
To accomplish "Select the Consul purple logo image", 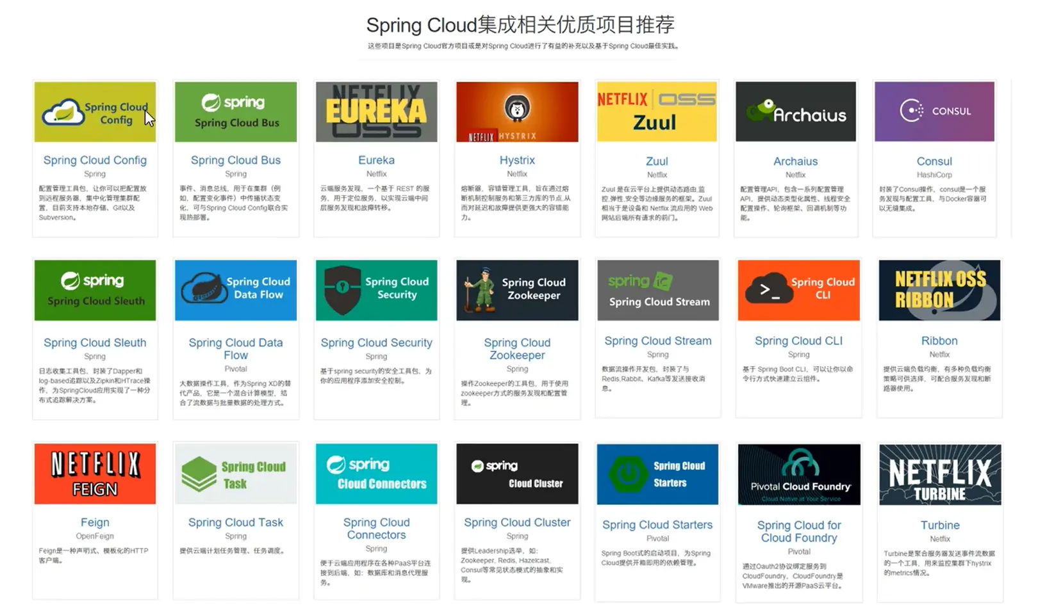I will (934, 111).
